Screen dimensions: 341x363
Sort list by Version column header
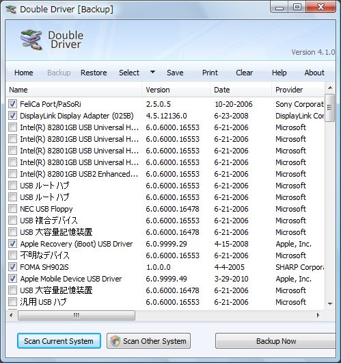[176, 90]
